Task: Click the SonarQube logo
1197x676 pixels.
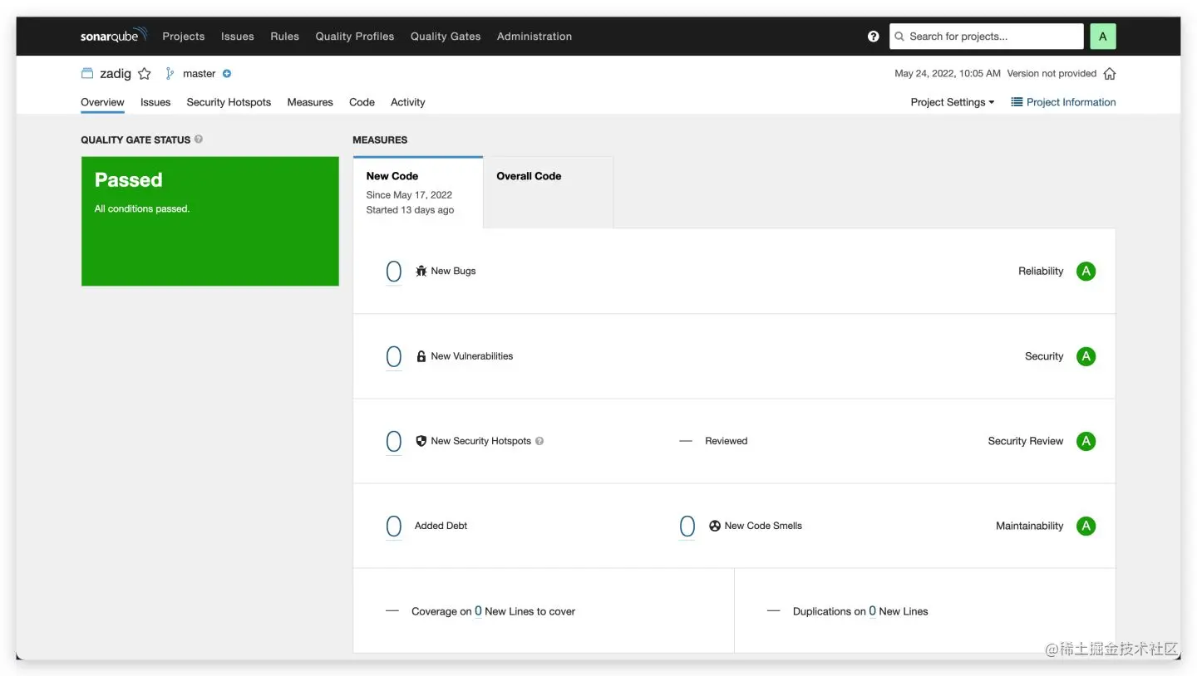Action: pos(114,36)
